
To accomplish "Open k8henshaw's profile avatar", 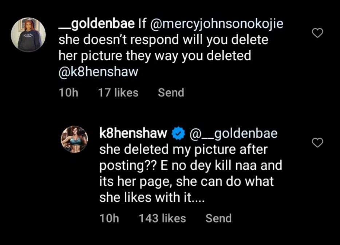I will [x=74, y=140].
